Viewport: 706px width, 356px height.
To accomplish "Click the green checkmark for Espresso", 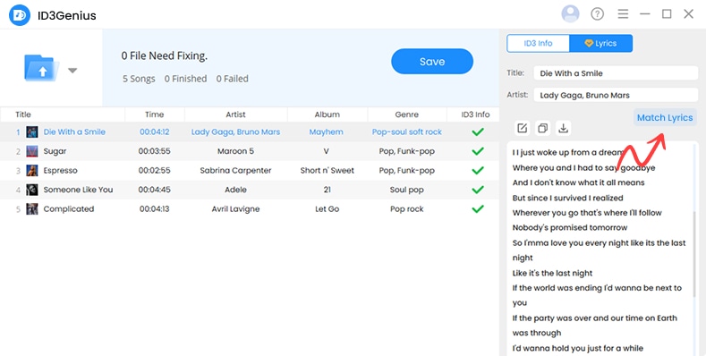I will [x=478, y=171].
